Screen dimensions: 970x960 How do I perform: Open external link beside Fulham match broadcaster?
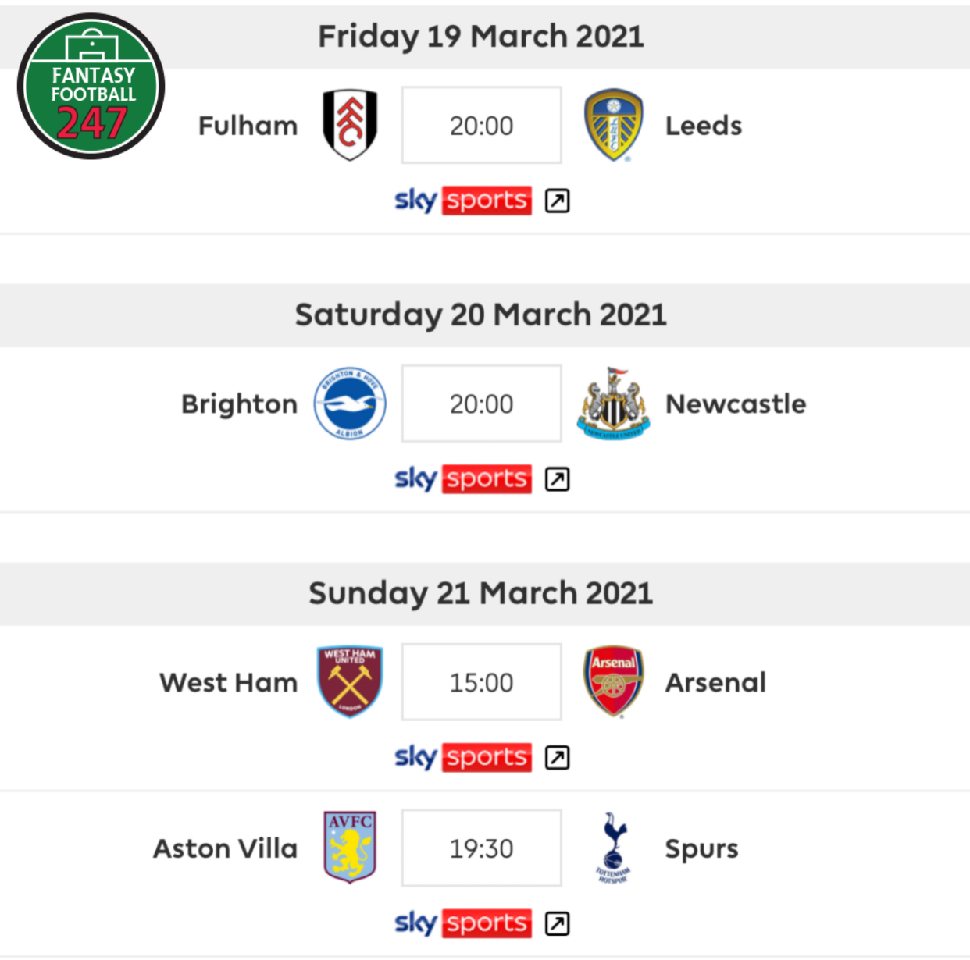pyautogui.click(x=556, y=200)
